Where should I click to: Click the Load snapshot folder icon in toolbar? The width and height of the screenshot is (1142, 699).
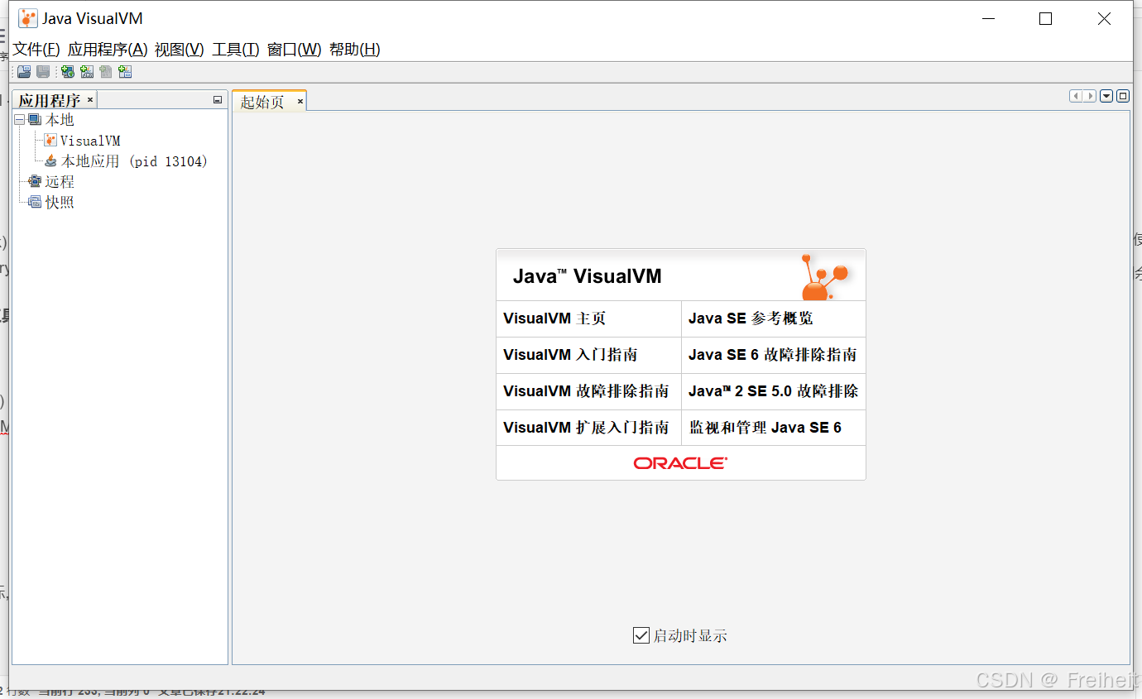pos(24,72)
